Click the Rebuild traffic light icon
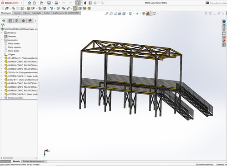The width and height of the screenshot is (227, 166). pyautogui.click(x=85, y=3)
